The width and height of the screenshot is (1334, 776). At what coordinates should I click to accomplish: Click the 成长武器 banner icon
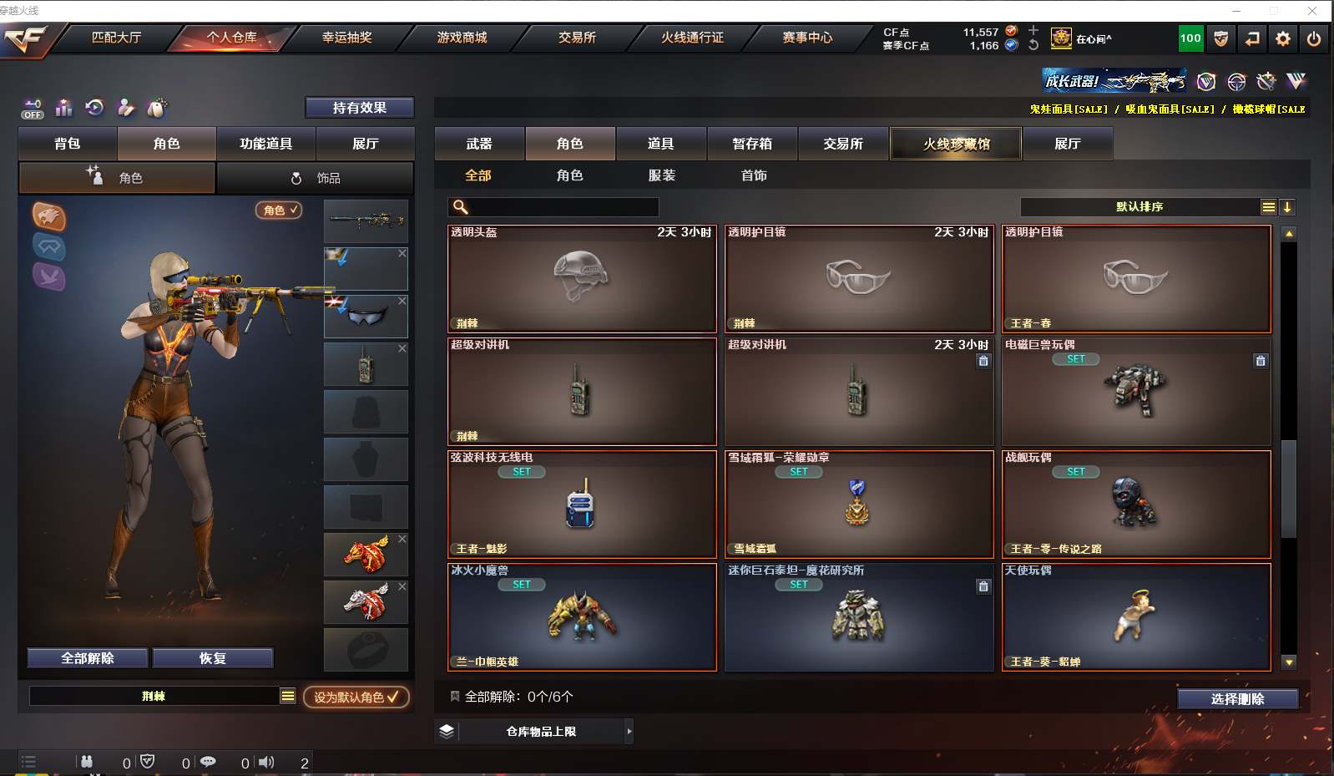point(1114,81)
